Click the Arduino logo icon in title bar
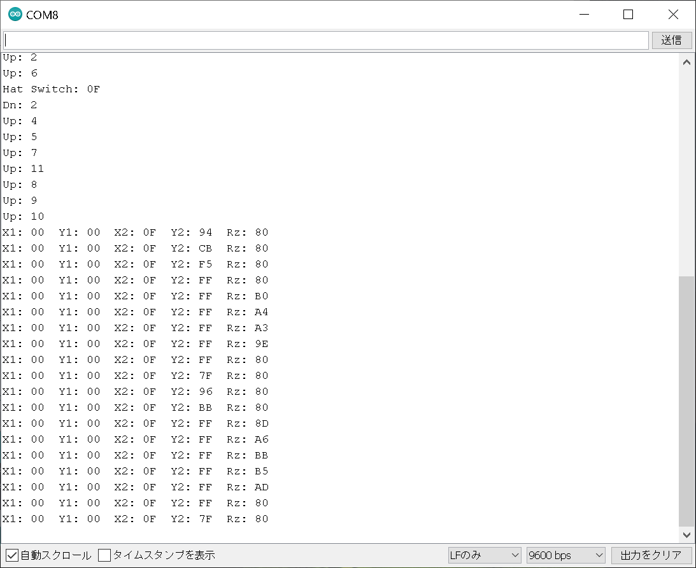This screenshot has width=696, height=568. point(15,14)
